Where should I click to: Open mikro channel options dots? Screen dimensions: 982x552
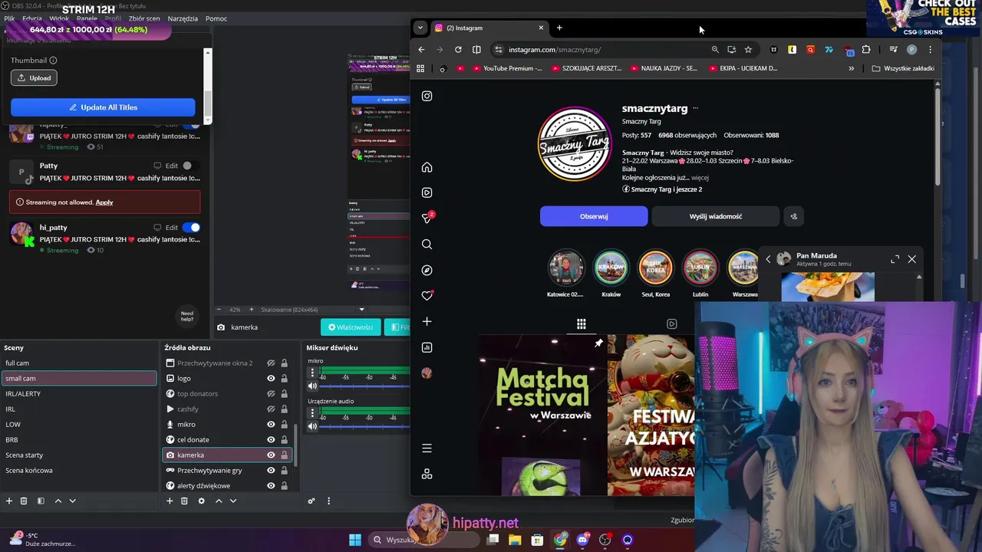(x=312, y=373)
